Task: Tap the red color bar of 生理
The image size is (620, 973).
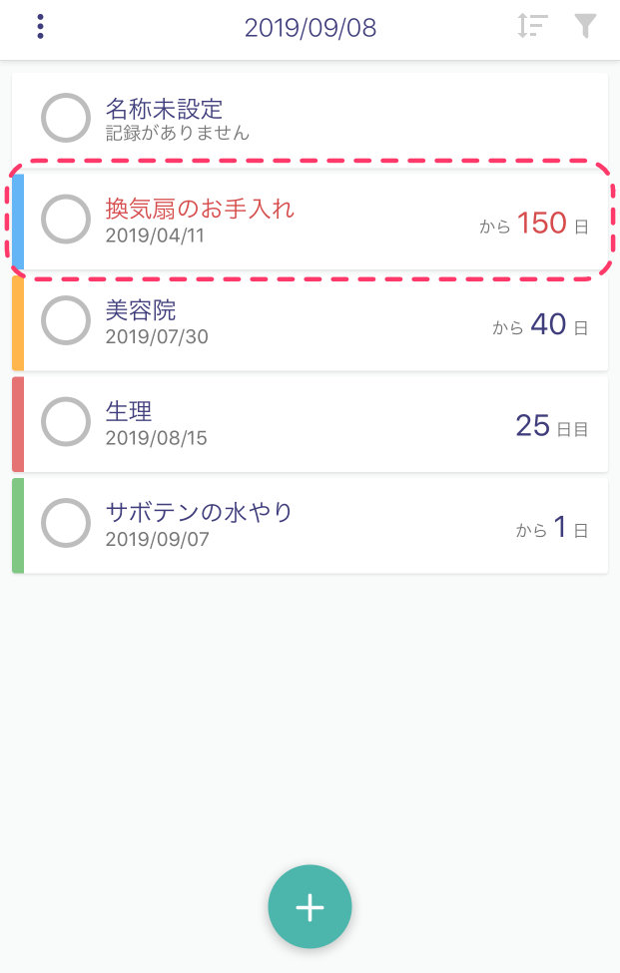Action: 18,424
